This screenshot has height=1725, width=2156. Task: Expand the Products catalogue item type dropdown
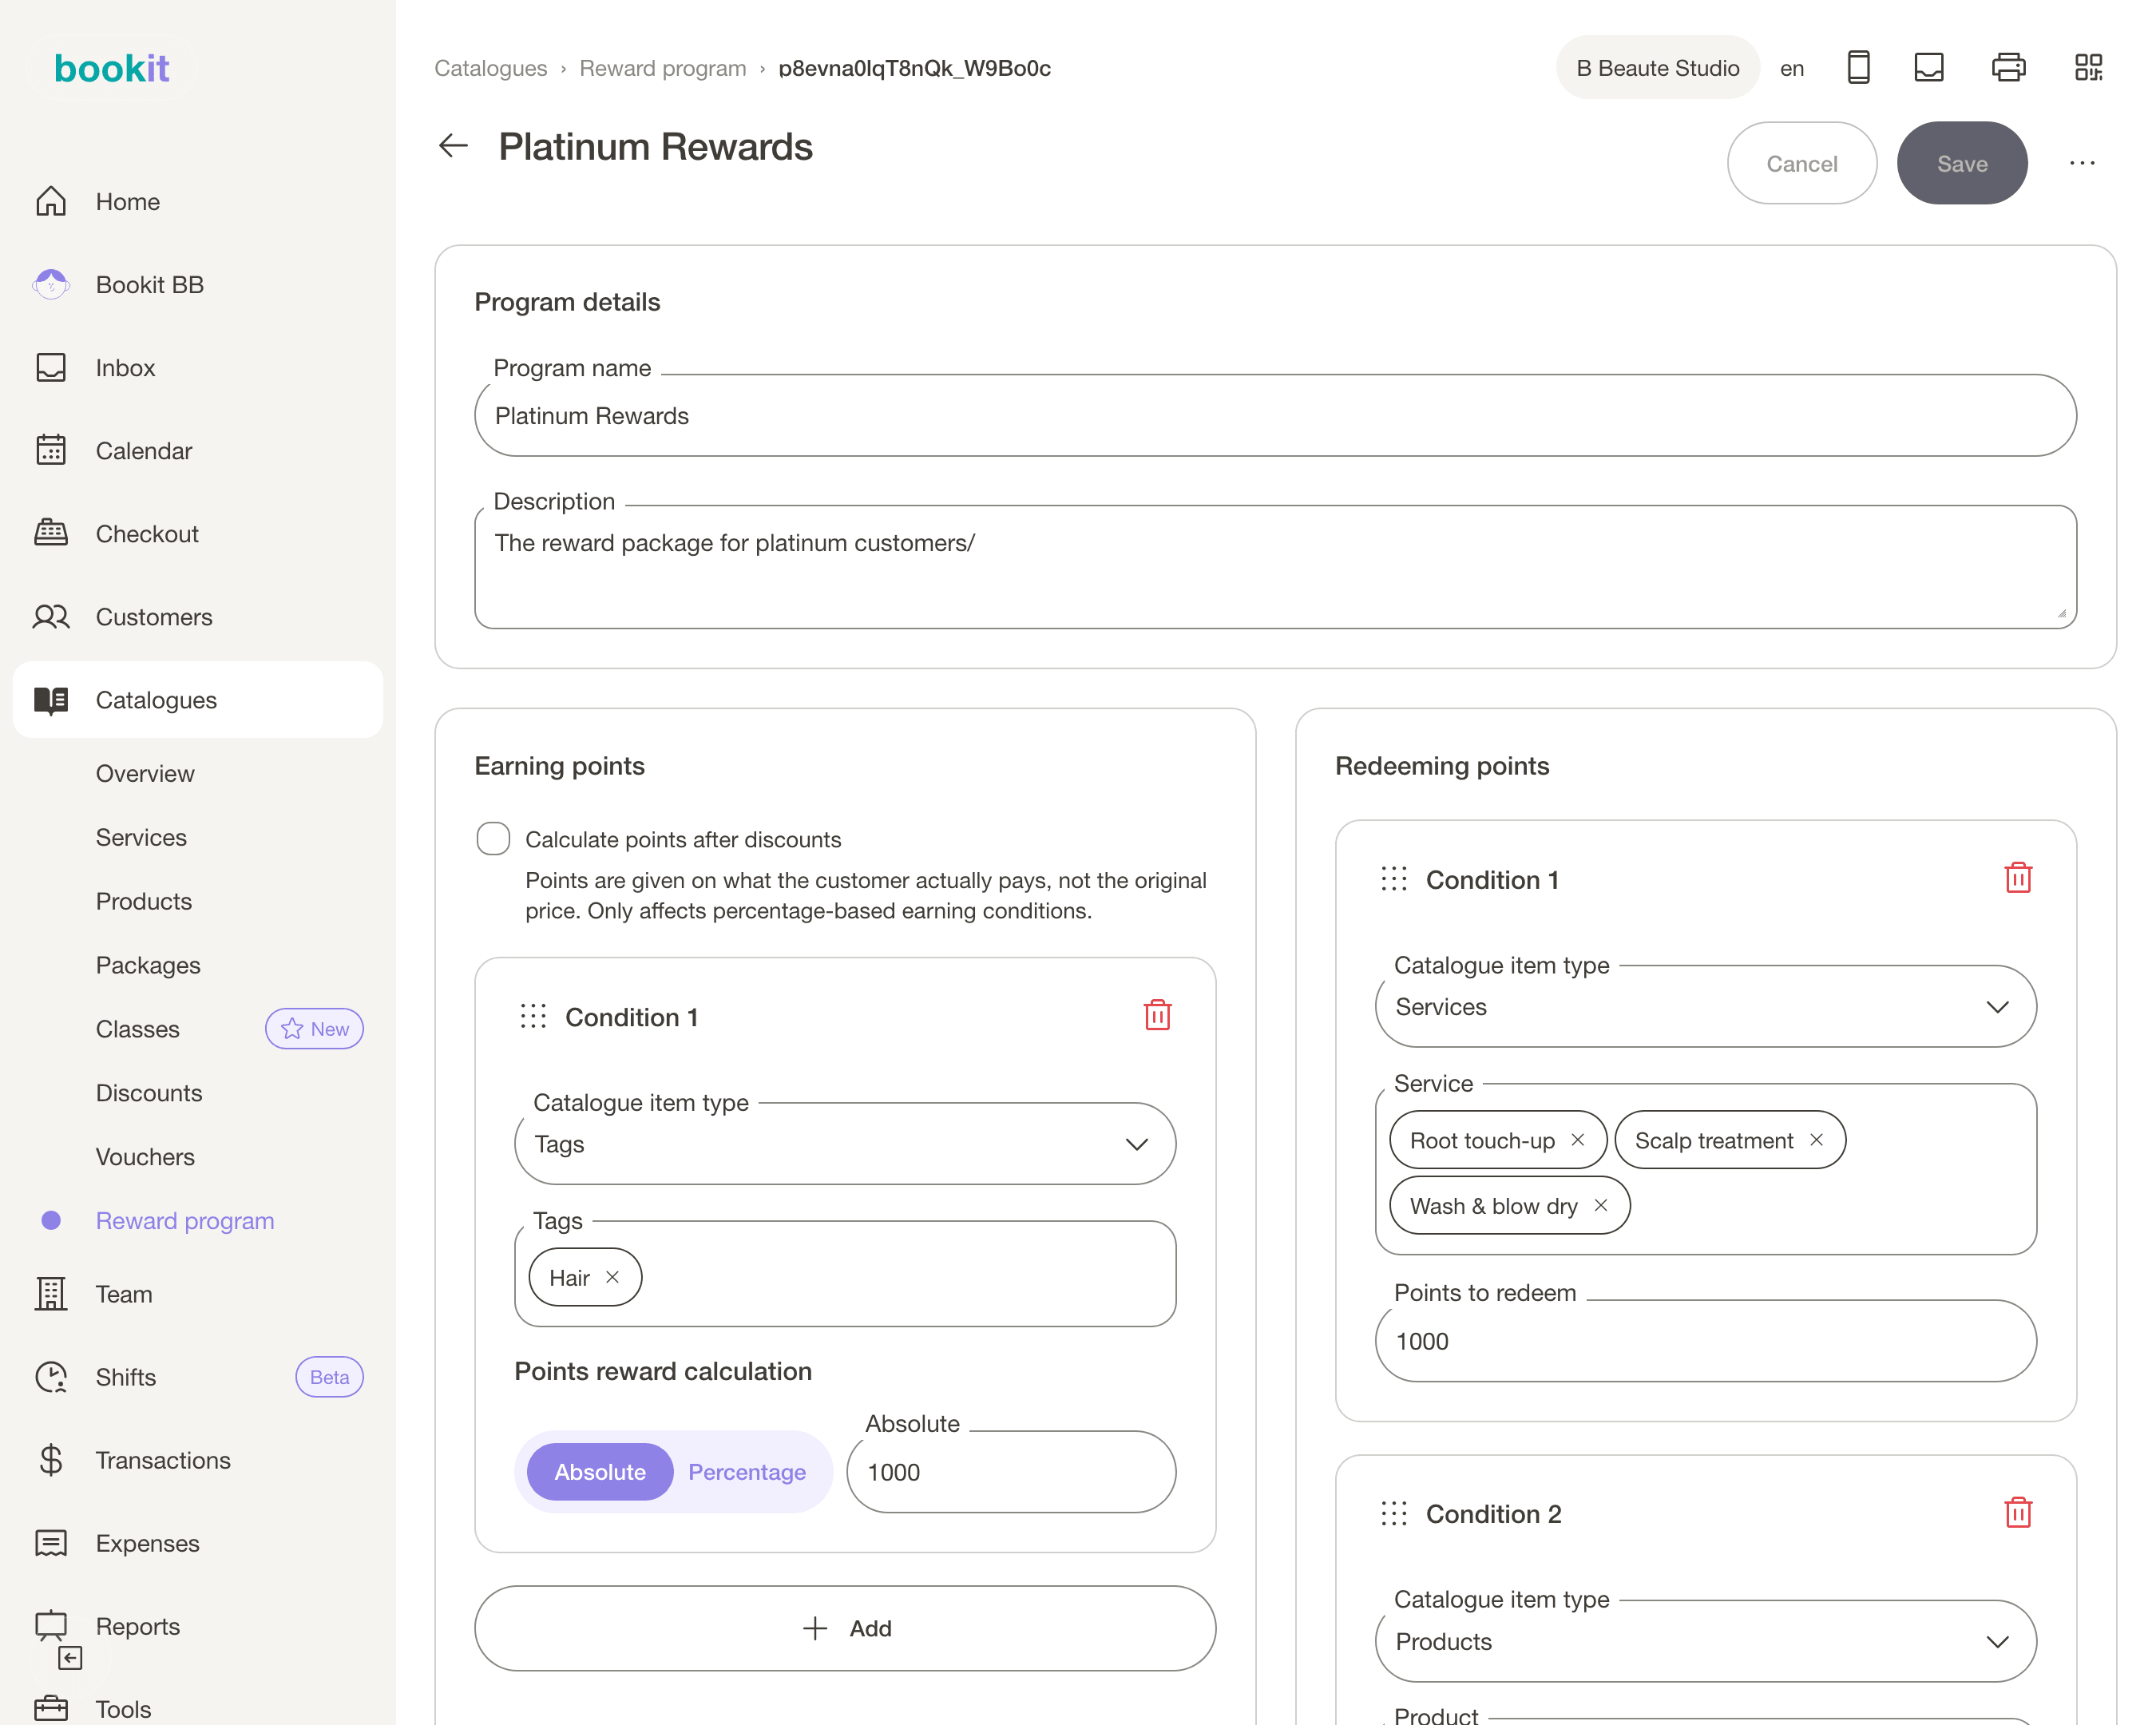click(1705, 1641)
